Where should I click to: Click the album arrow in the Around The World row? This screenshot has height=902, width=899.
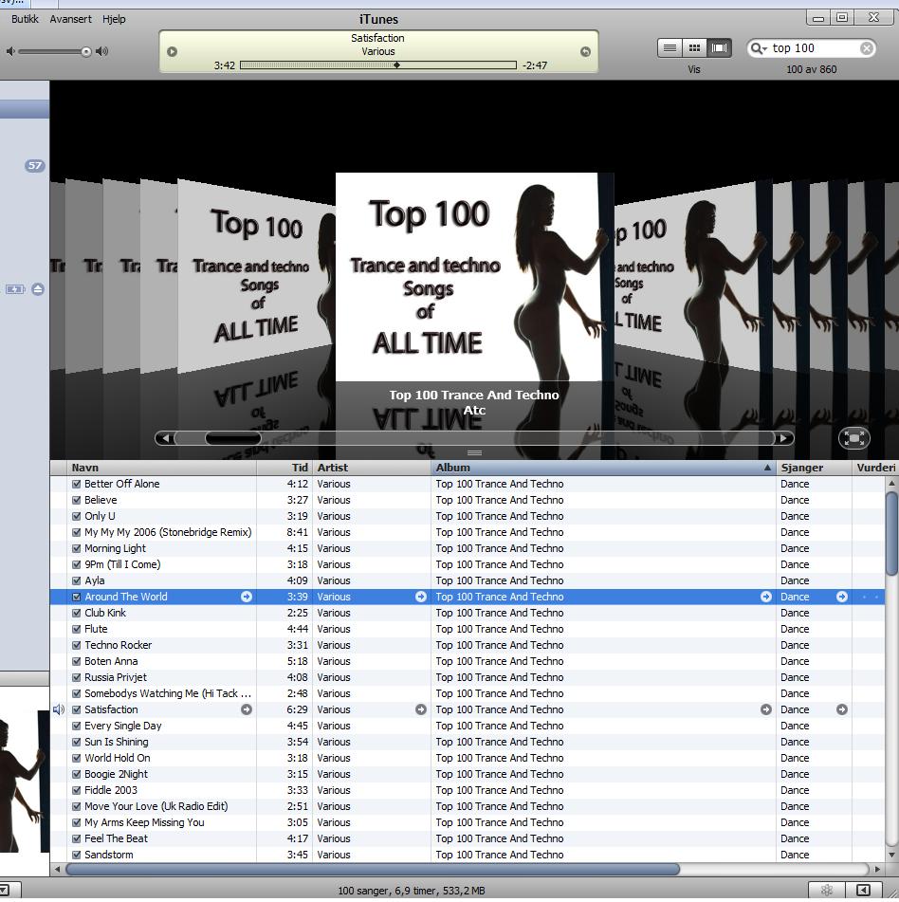click(x=766, y=597)
